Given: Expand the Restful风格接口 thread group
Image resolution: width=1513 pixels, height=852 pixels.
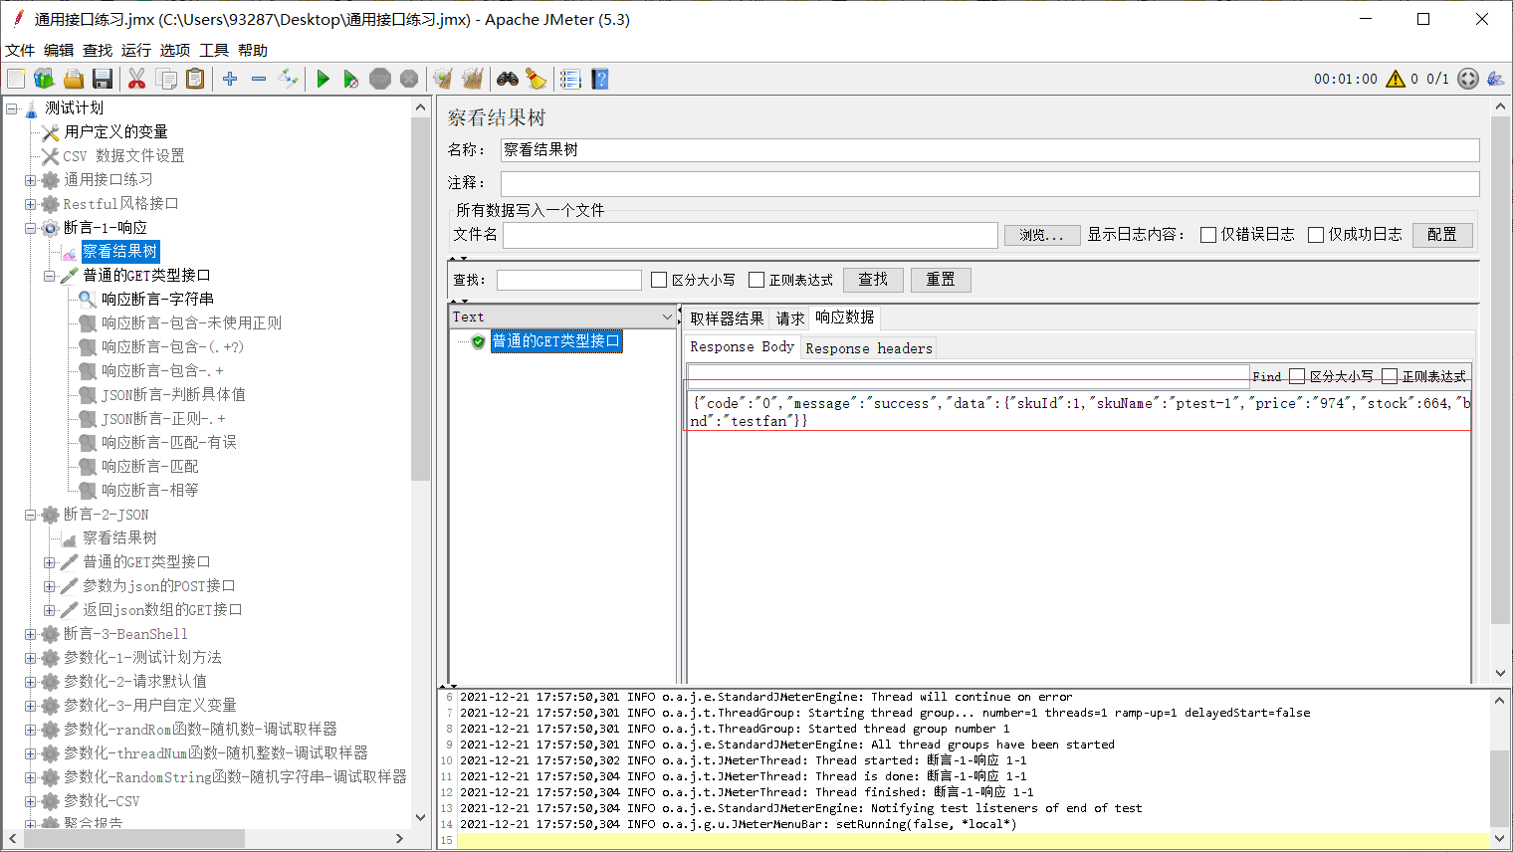Looking at the screenshot, I should click(x=31, y=204).
